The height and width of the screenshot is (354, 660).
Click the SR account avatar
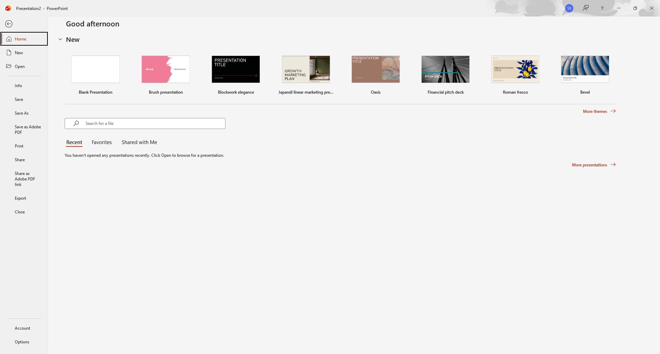[569, 8]
